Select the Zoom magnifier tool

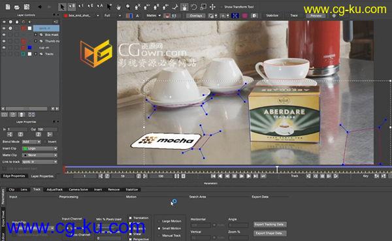tap(128, 7)
